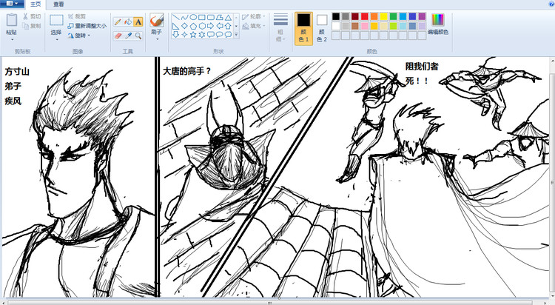Activate the Text tool
Screen dimensions: 555x305
click(138, 22)
